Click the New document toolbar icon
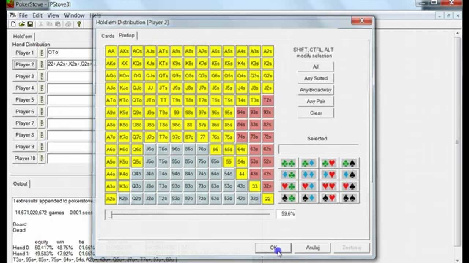Screen dimensions: 469x263 click(14, 24)
